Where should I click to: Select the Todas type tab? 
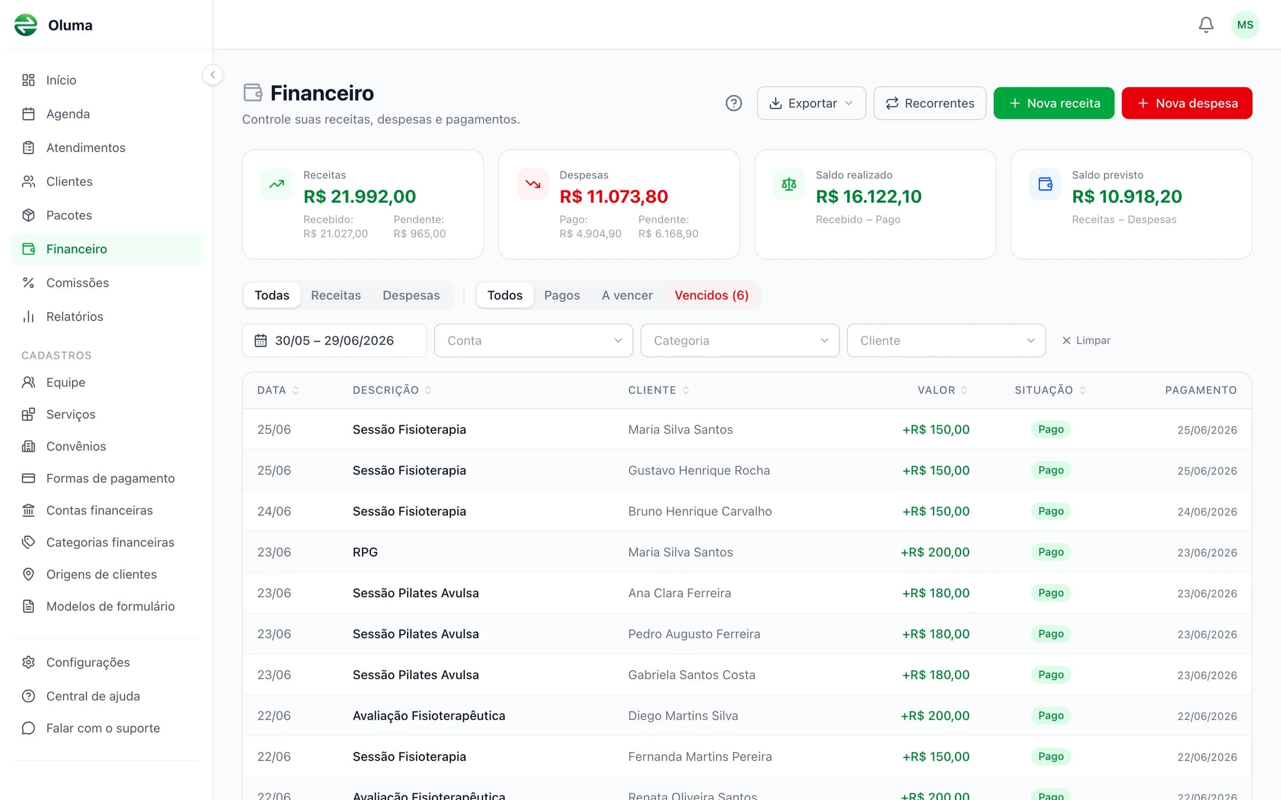tap(272, 295)
